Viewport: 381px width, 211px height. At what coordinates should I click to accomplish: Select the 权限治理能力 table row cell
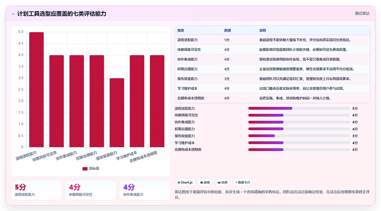click(x=187, y=69)
